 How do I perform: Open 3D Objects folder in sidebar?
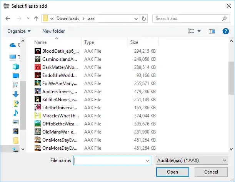tap(16, 67)
